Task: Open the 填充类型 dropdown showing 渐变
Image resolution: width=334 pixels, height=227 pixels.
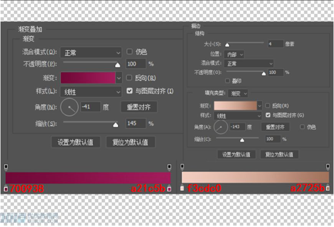Action: (237, 93)
